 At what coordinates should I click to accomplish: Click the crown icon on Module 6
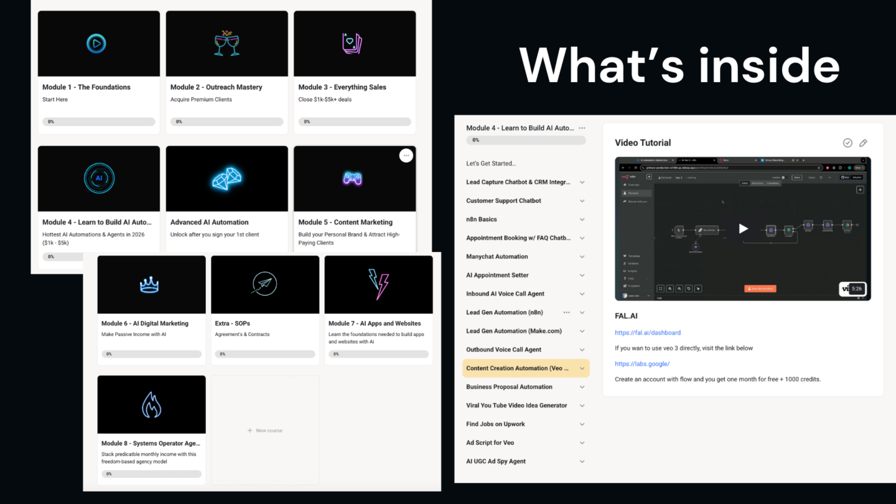click(149, 285)
